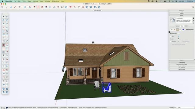Click the style thumbnail preview

point(173,20)
